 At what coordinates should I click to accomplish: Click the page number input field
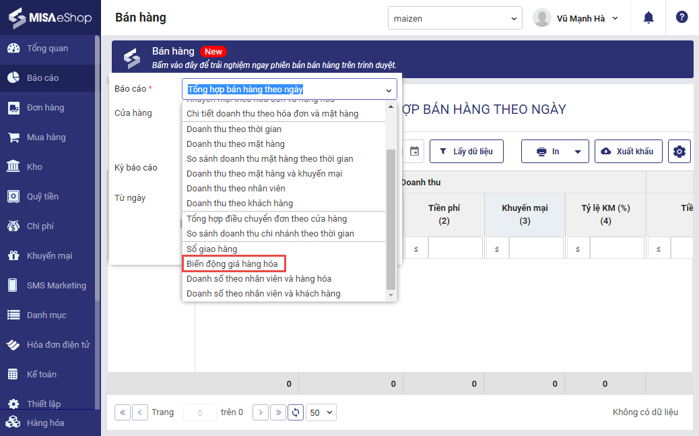point(200,412)
